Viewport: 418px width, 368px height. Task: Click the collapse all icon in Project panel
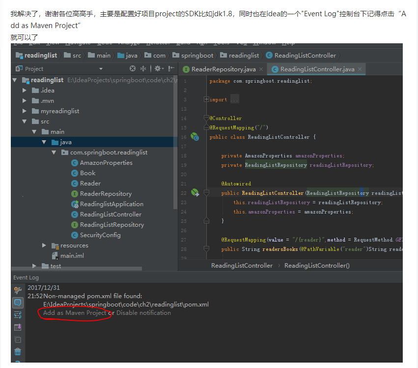pos(143,69)
